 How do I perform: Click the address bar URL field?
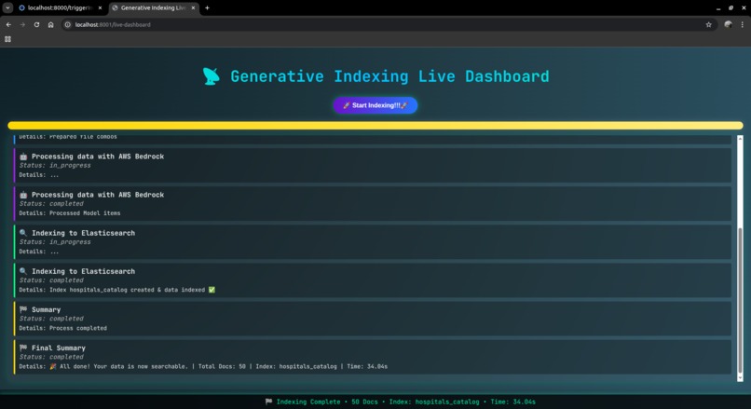point(383,24)
